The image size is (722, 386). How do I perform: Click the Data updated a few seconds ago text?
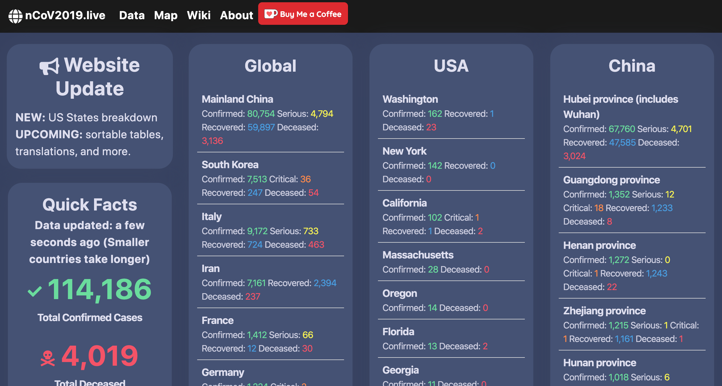tap(90, 242)
